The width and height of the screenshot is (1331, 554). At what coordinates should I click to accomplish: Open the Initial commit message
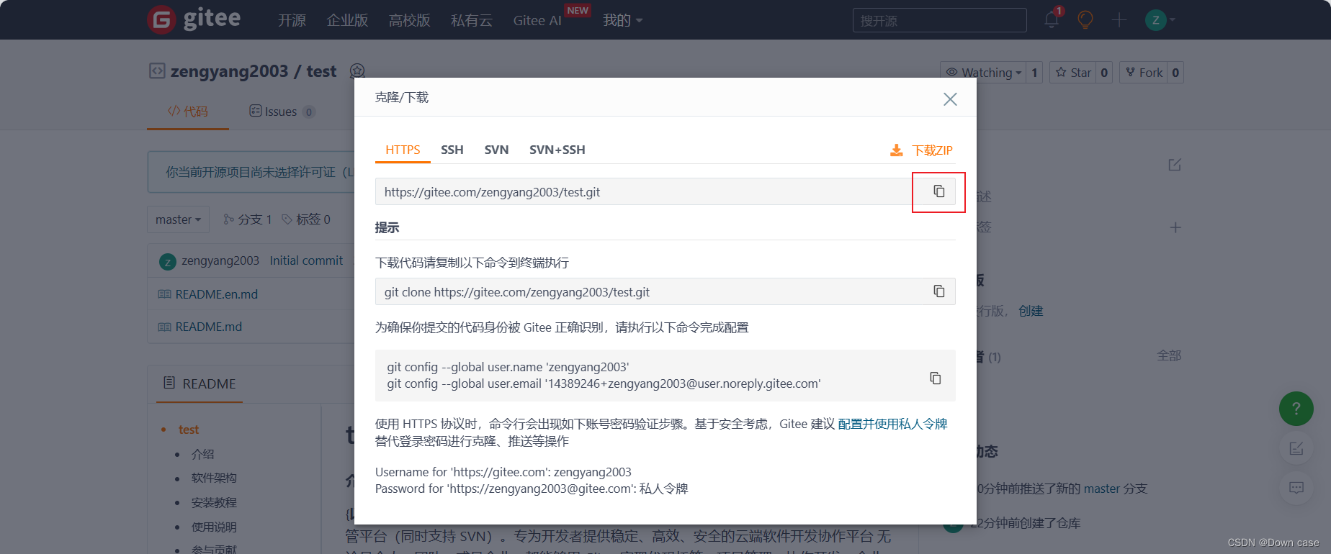[306, 260]
